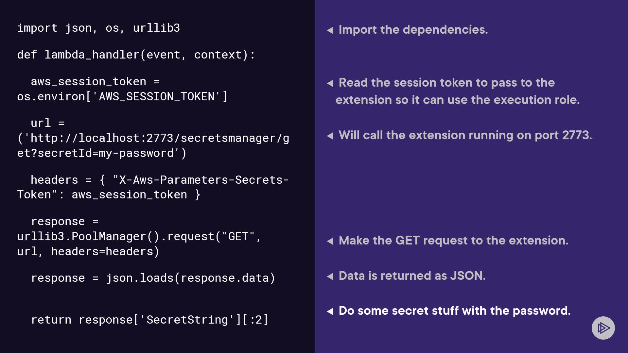Click the Pluralsight logo icon

(603, 328)
